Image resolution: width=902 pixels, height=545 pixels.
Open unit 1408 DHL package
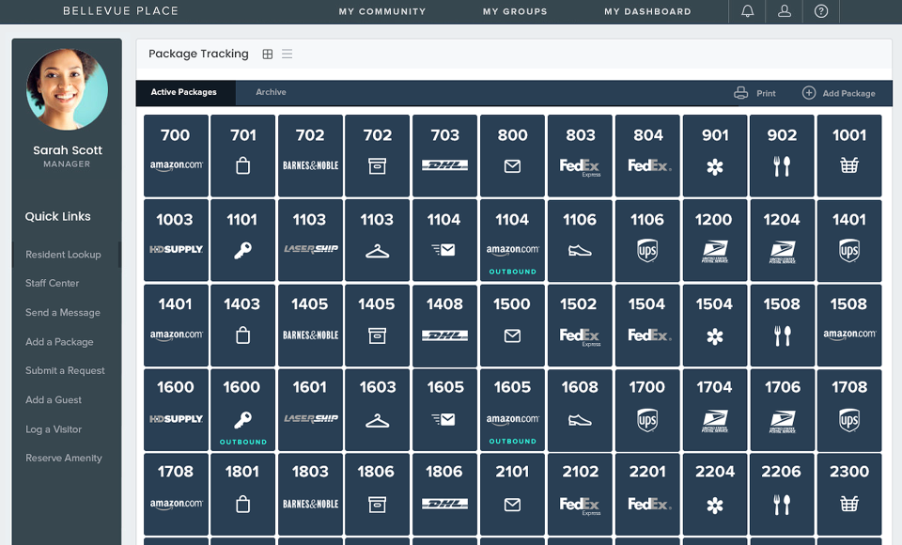[x=444, y=324]
